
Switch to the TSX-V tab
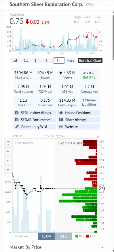[46, 236]
